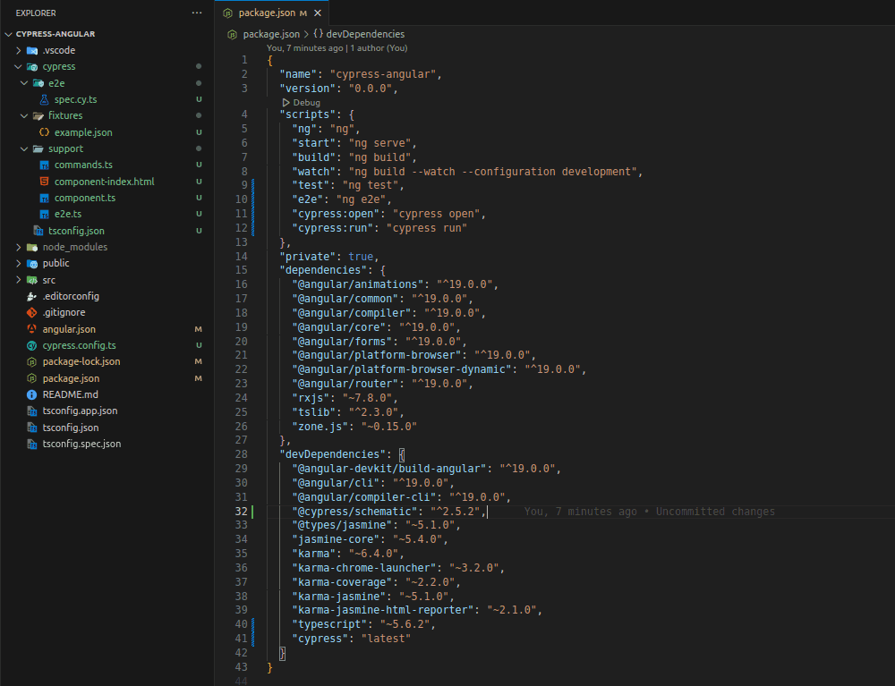Click the EXPLORER panel title
895x686 pixels.
(x=36, y=13)
